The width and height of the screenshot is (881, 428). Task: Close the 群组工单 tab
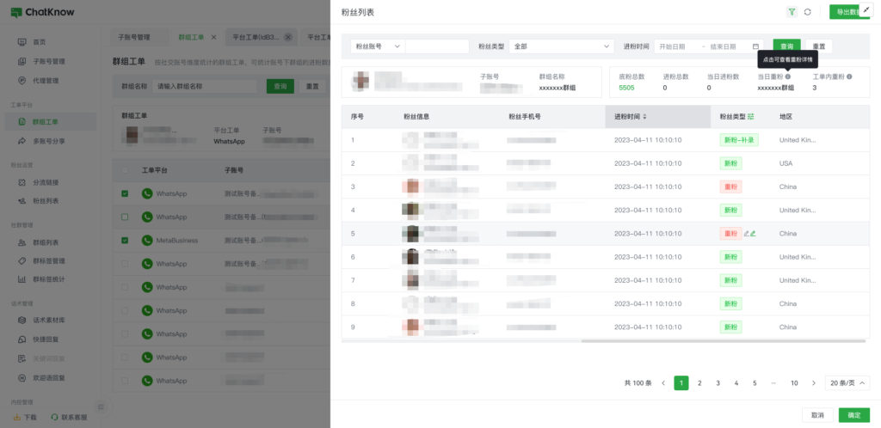pos(213,38)
